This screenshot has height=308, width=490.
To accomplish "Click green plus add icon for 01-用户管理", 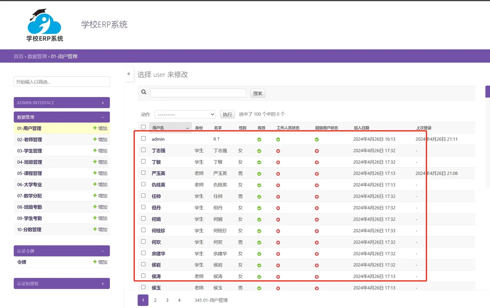I will click(x=95, y=128).
